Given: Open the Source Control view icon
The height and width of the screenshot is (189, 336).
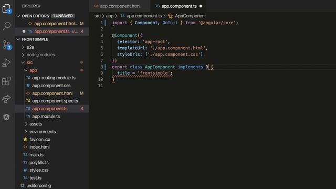Looking at the screenshot, I should 7,45.
